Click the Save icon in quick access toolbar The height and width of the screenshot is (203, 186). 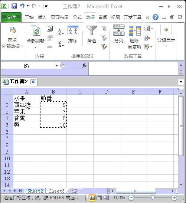click(x=14, y=6)
